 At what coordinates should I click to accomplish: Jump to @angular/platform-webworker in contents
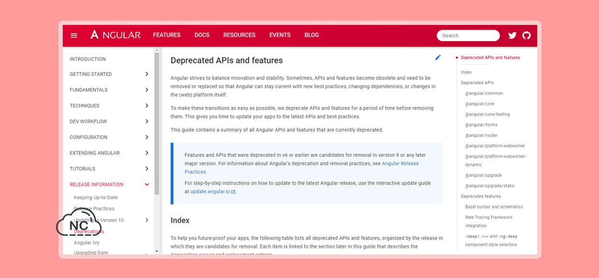tap(495, 146)
